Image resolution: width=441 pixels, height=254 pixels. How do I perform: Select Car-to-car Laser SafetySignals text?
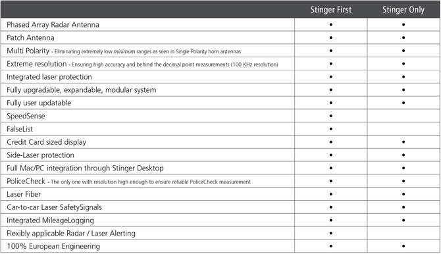coord(54,207)
